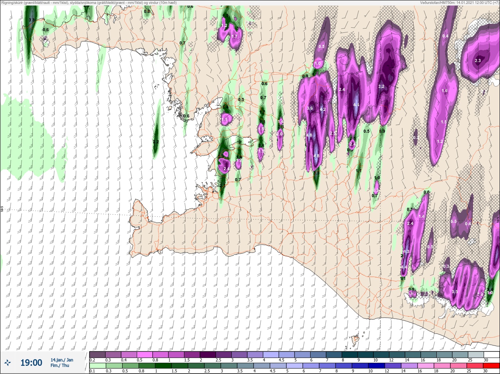500x374 pixels.
Task: Click the 4.3 precipitation value on the map
Action: (406, 251)
